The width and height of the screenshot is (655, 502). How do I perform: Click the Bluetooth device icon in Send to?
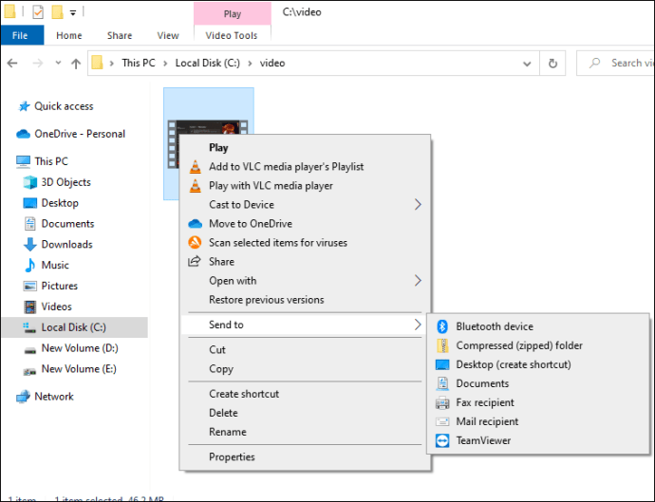point(442,326)
